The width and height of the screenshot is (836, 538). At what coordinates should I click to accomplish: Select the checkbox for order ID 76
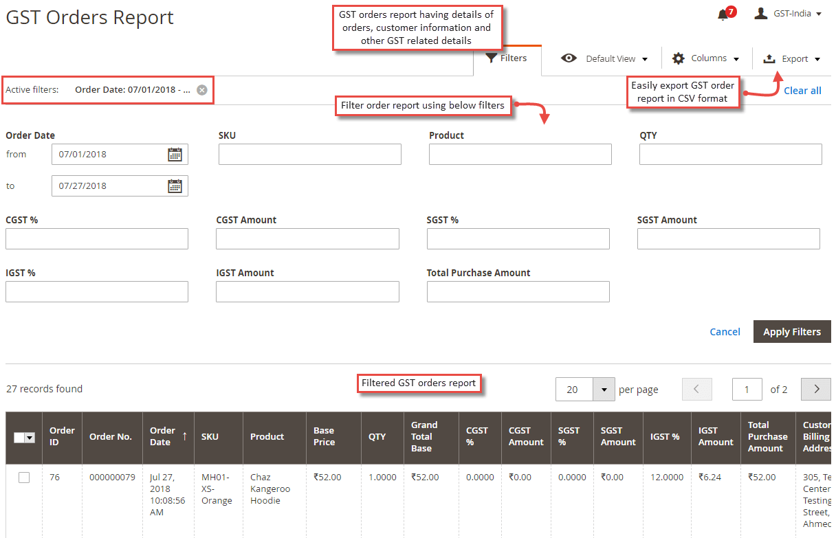tap(24, 477)
